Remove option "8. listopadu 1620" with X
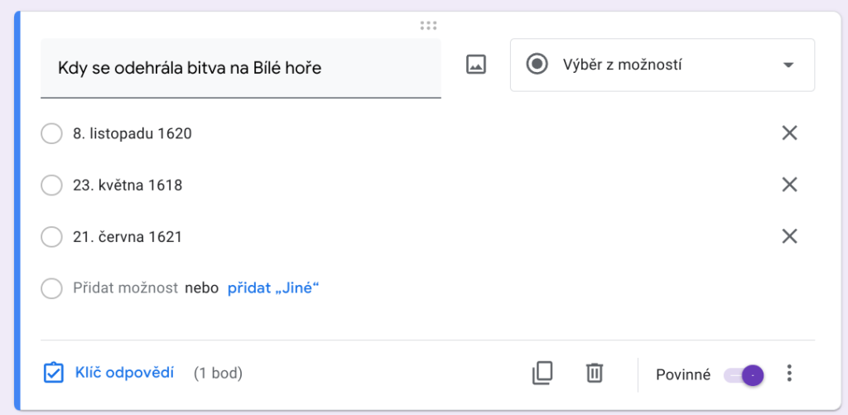Image resolution: width=848 pixels, height=415 pixels. tap(789, 133)
